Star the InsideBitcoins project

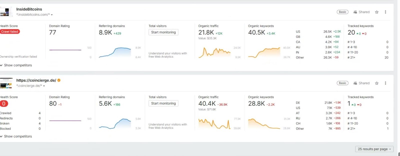[x=377, y=12]
